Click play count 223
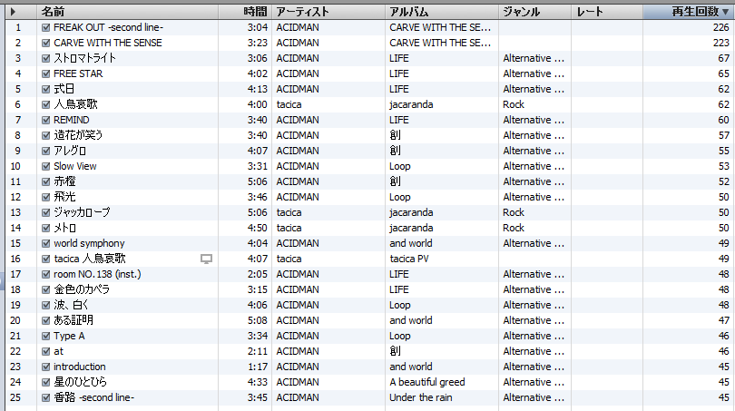735x411 pixels. click(721, 44)
